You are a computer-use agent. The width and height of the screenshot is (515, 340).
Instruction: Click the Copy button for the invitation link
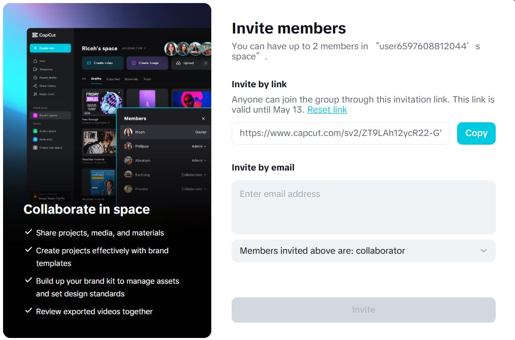click(476, 133)
